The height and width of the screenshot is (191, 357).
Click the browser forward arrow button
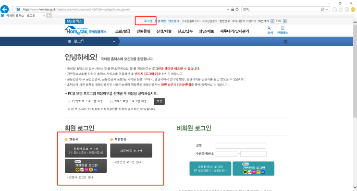click(12, 9)
